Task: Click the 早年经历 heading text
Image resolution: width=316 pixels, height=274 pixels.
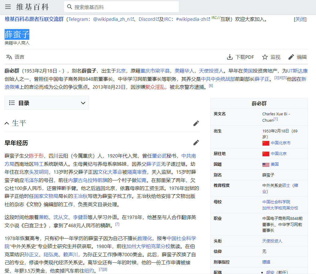Action: click(16, 143)
